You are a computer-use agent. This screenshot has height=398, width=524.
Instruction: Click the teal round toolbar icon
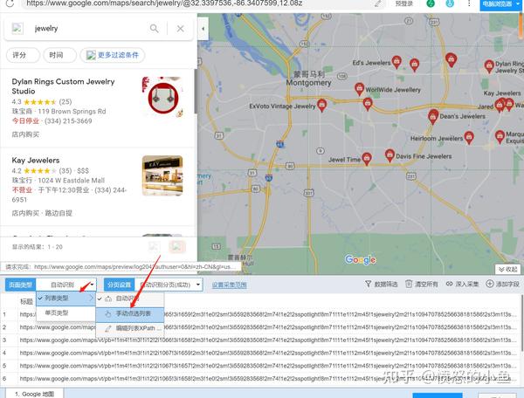450,3
